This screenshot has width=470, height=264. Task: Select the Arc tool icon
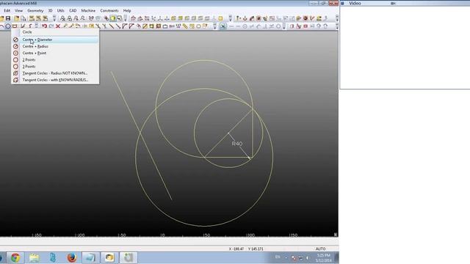[1, 26]
